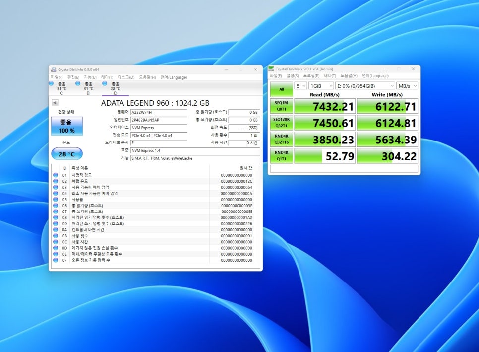Open the 1GiB test size dropdown

click(321, 86)
